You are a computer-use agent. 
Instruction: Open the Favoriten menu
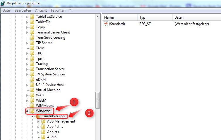point(58,10)
